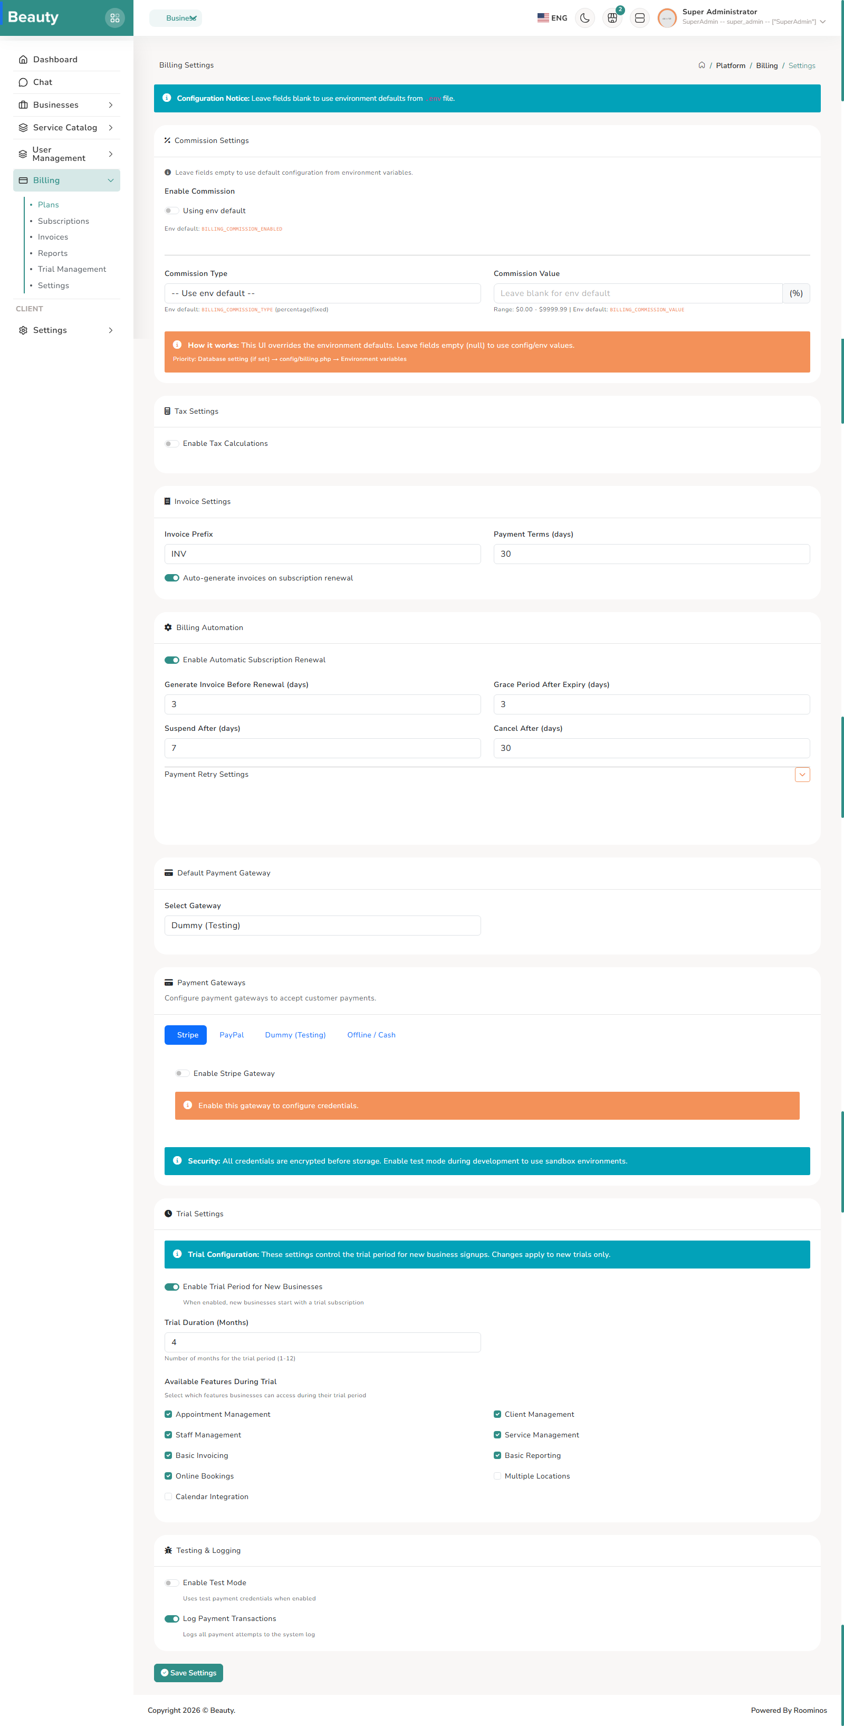The width and height of the screenshot is (844, 1726).
Task: Click the Billing Automation gear icon
Action: tap(168, 628)
